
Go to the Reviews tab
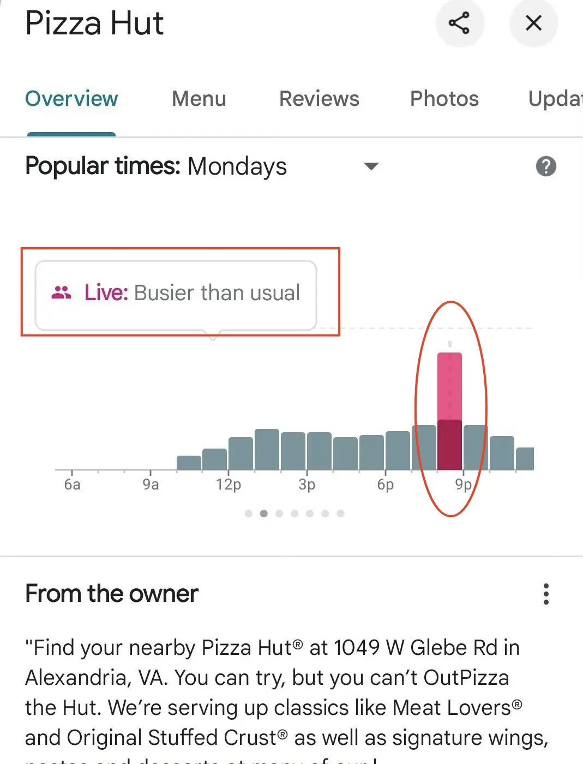(319, 99)
